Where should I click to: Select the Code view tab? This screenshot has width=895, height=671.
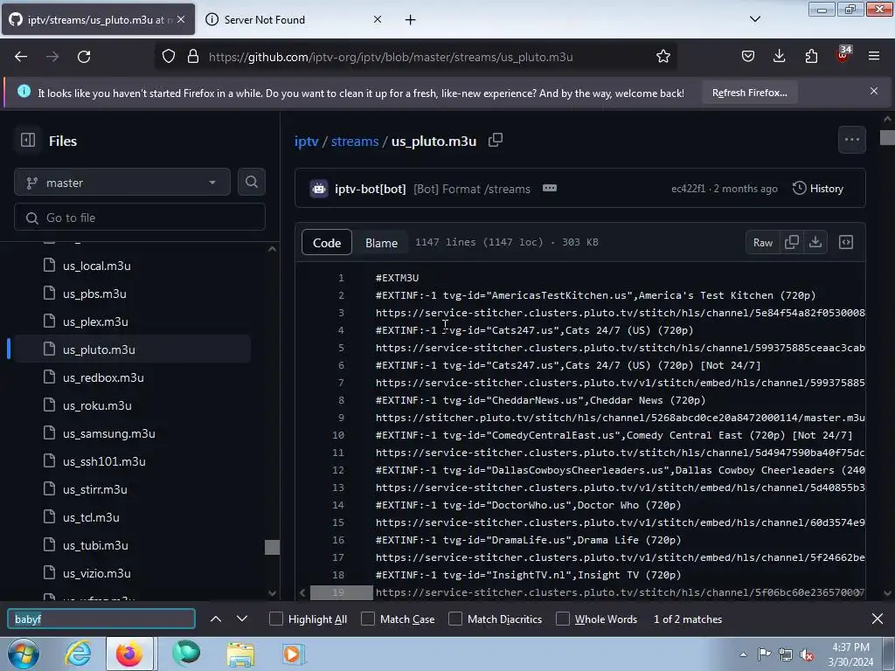point(327,243)
